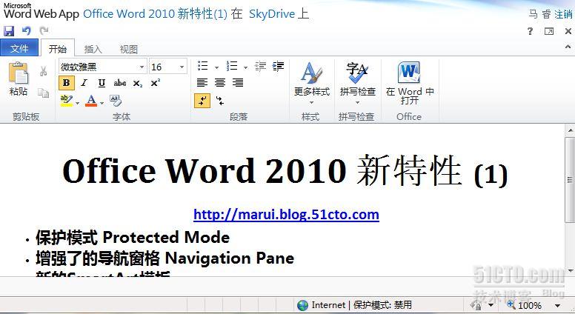This screenshot has height=314, width=575.
Task: Toggle bold formatting
Action: point(67,83)
